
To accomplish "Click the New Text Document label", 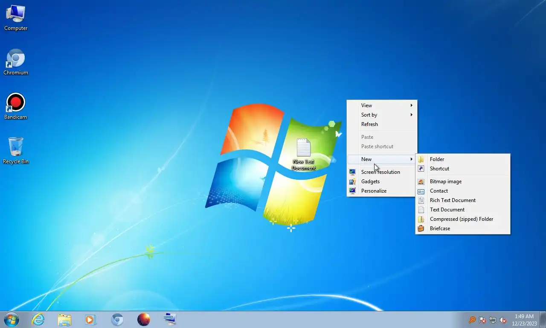I will (x=304, y=165).
